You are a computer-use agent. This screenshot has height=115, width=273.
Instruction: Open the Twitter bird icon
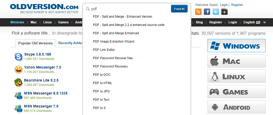tap(216, 12)
